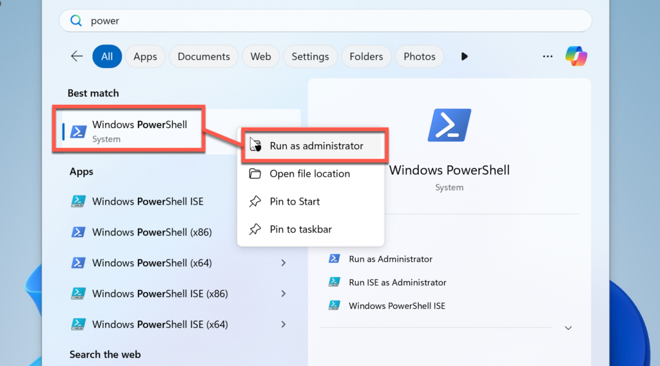Open the three-dots more options menu
The height and width of the screenshot is (366, 660).
pos(548,57)
